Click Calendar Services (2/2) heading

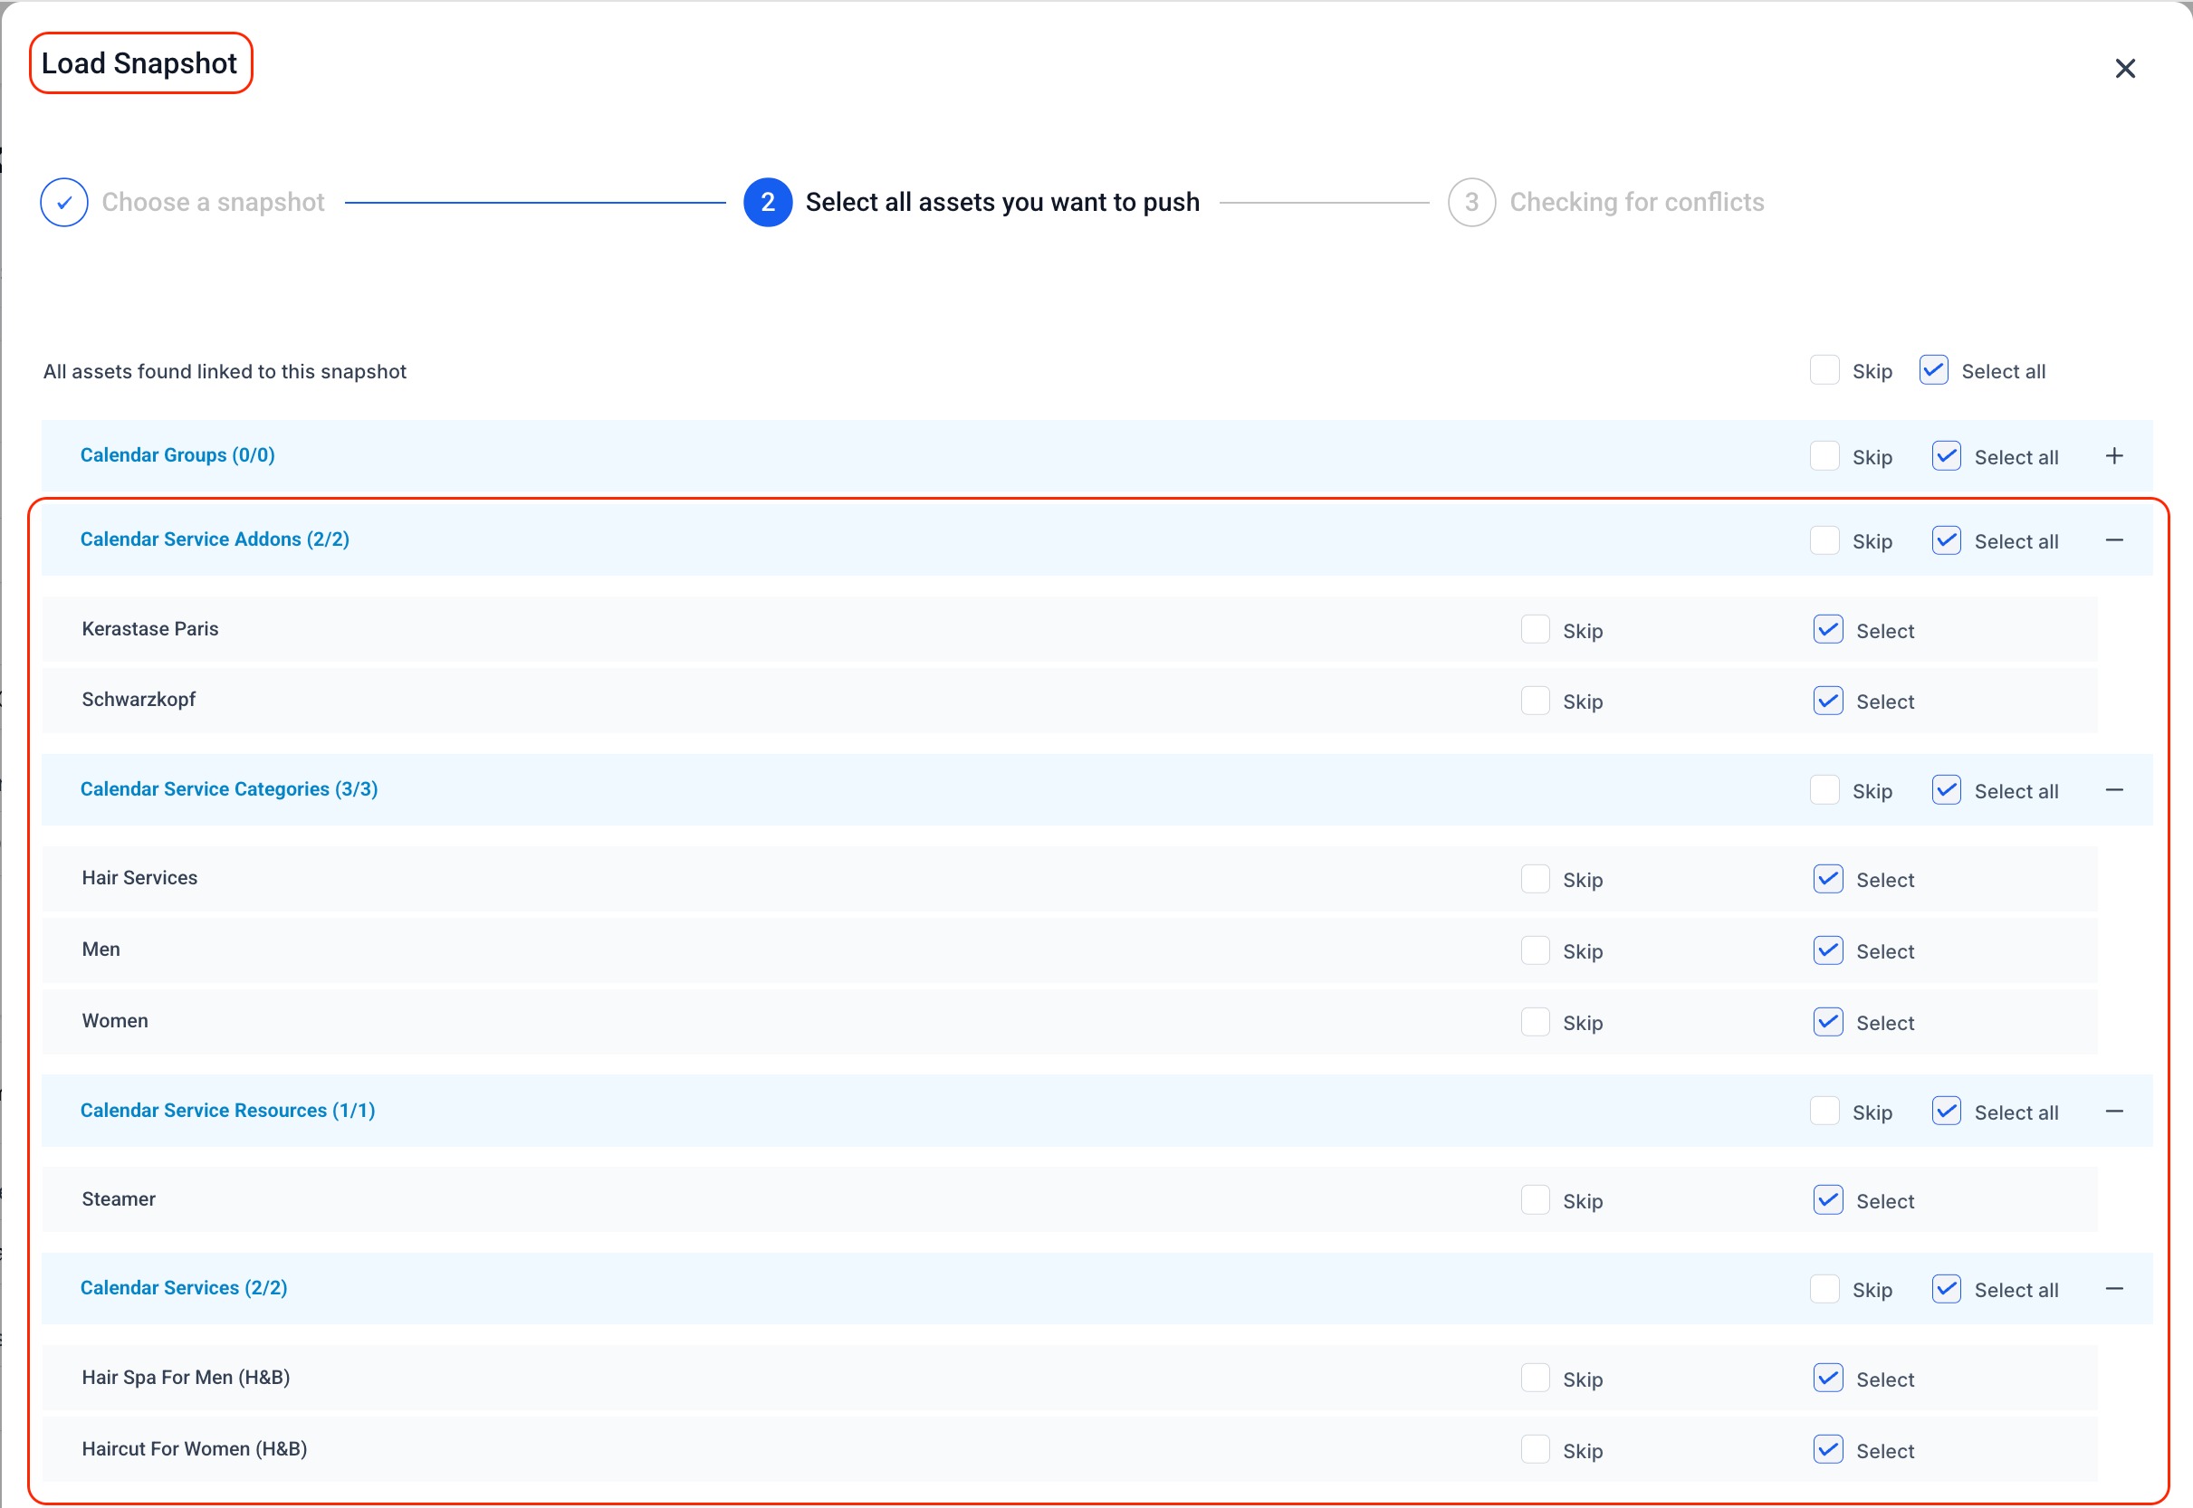point(184,1288)
